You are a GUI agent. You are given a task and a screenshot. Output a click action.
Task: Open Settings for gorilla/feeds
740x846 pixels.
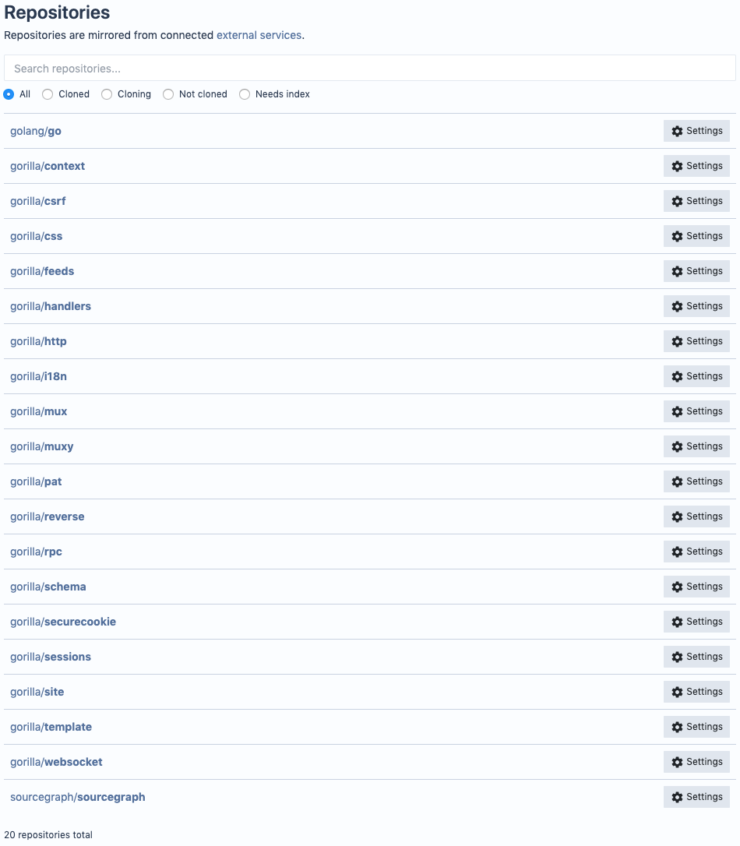696,271
